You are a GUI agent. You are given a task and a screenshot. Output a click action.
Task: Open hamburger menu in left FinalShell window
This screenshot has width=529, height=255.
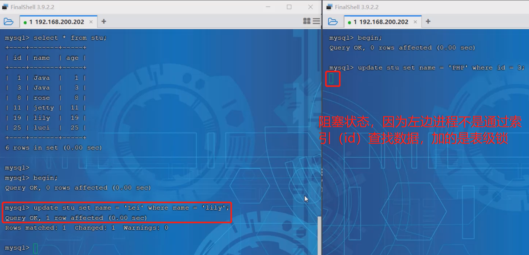tap(316, 21)
